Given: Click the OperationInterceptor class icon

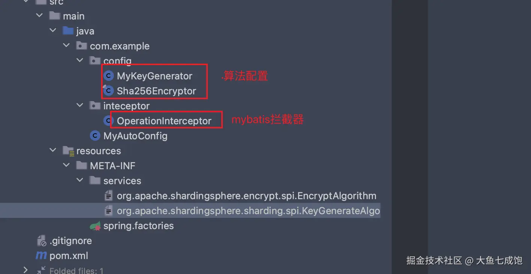Looking at the screenshot, I should point(109,121).
